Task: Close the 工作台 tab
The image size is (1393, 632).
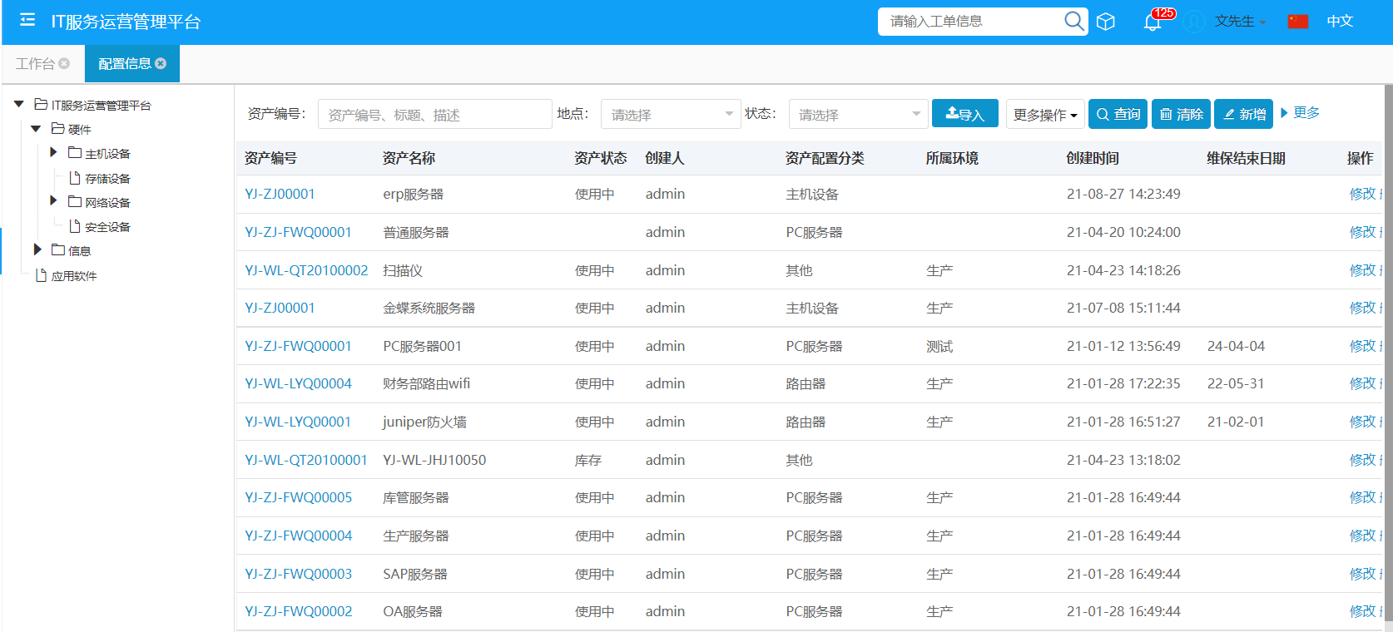Action: (64, 63)
